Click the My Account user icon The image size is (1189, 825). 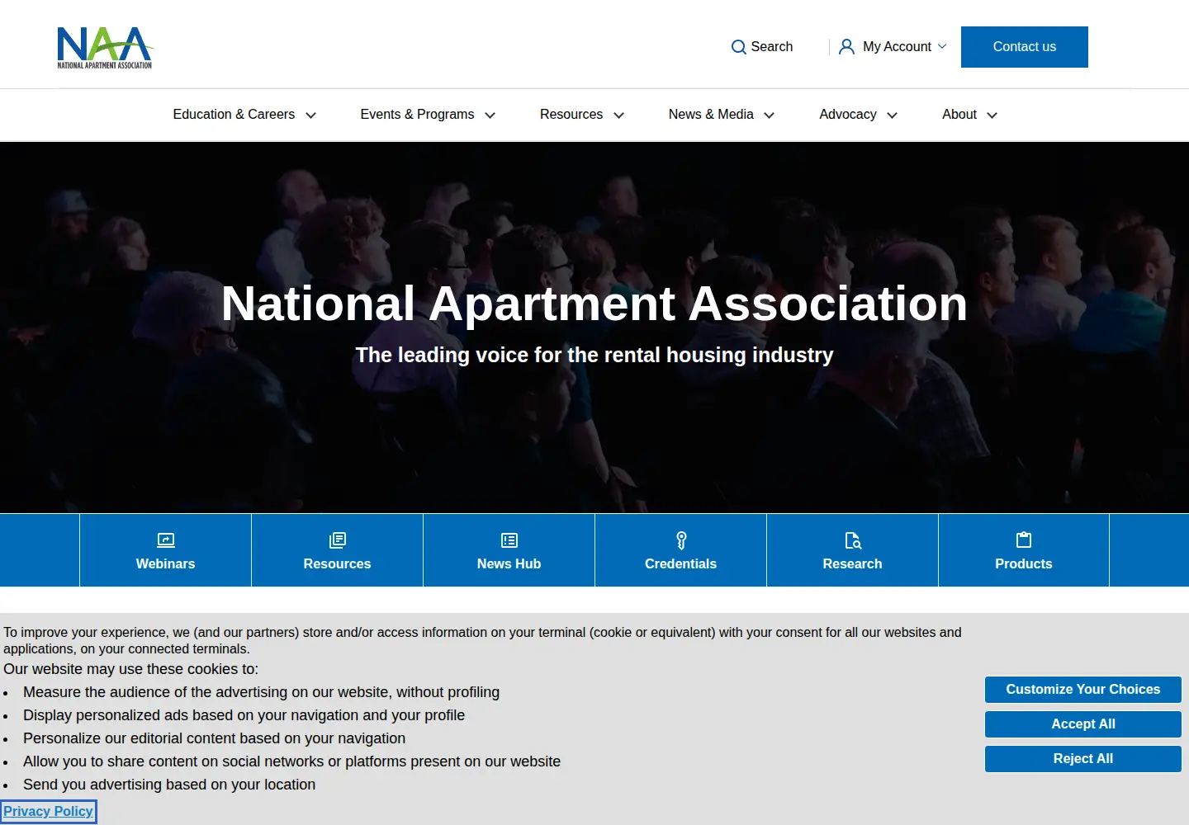coord(846,47)
